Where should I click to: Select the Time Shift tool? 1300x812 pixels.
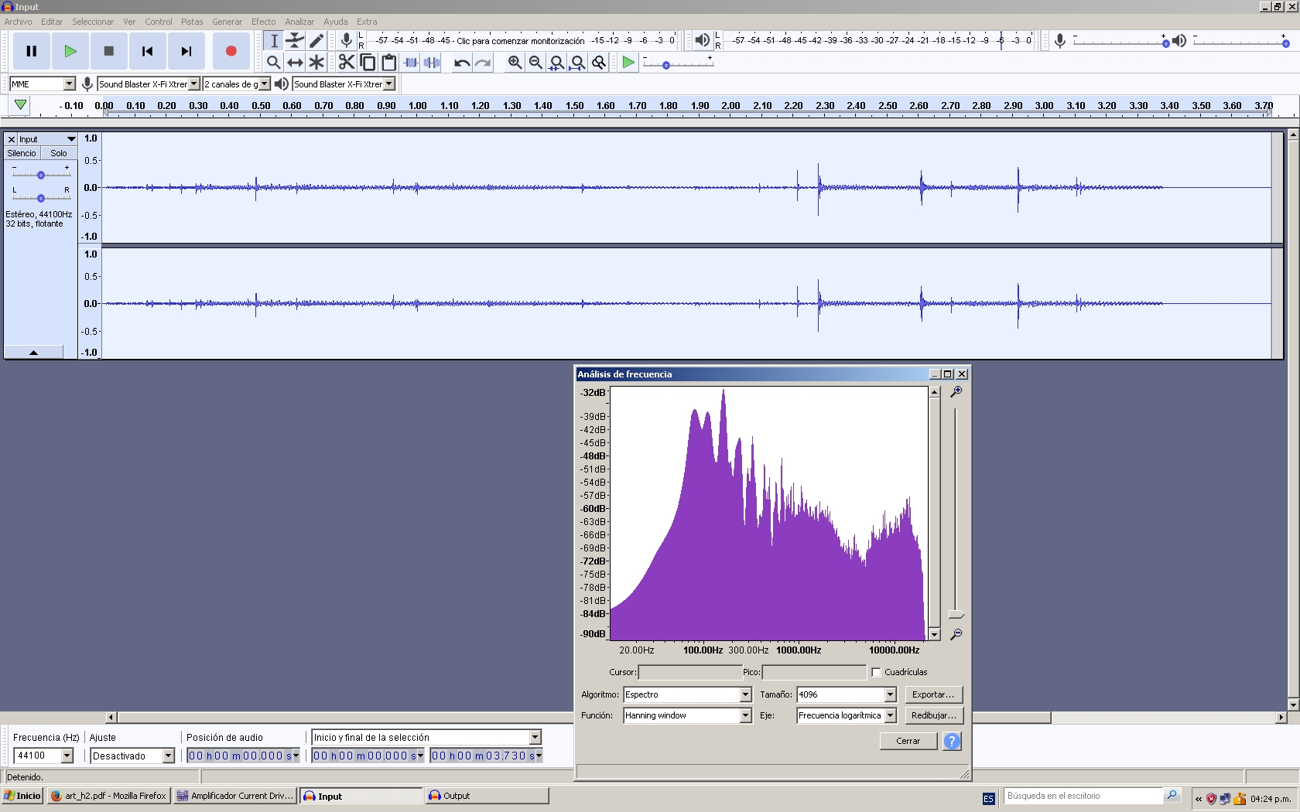295,63
